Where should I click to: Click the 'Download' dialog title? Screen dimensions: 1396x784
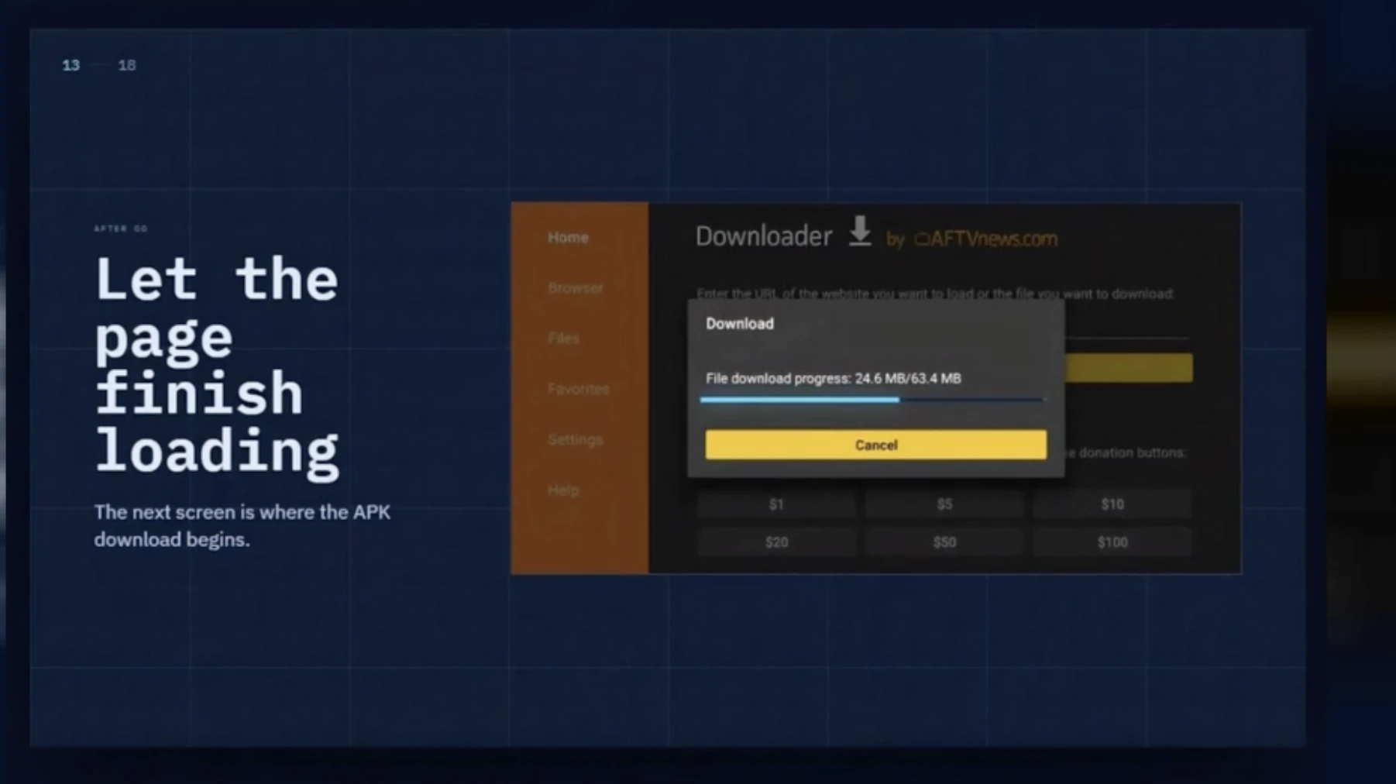pyautogui.click(x=739, y=324)
